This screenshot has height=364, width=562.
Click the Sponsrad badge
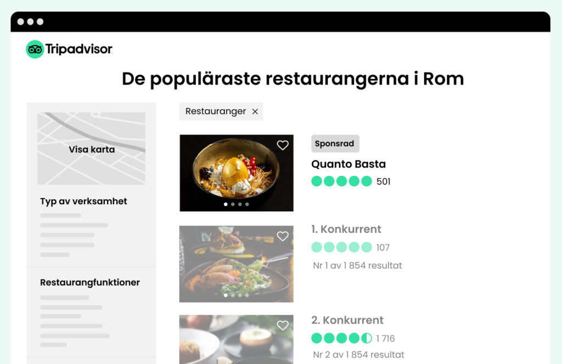pos(335,143)
